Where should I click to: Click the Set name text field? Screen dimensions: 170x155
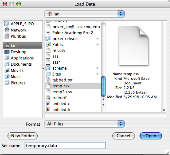[65, 145]
